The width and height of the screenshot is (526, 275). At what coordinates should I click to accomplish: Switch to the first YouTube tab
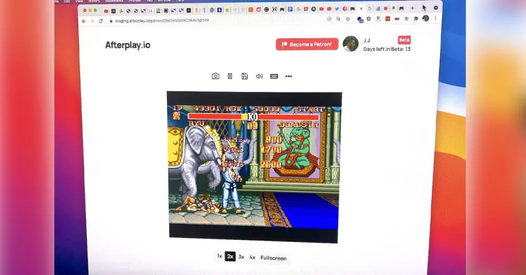(x=106, y=11)
